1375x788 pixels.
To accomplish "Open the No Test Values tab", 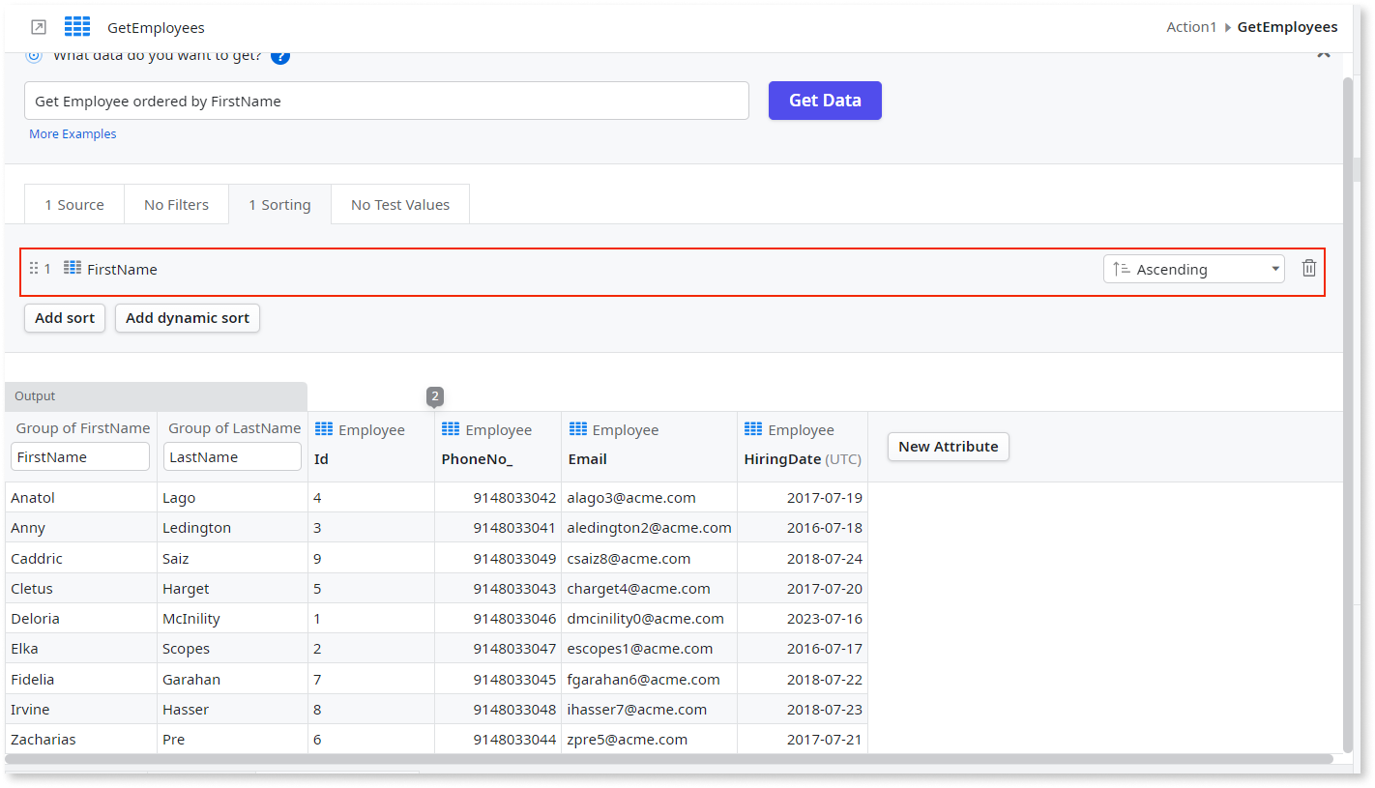I will click(399, 204).
